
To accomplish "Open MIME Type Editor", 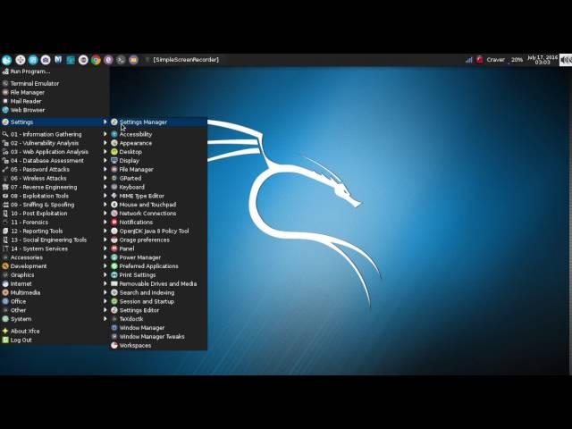I will pos(158,196).
